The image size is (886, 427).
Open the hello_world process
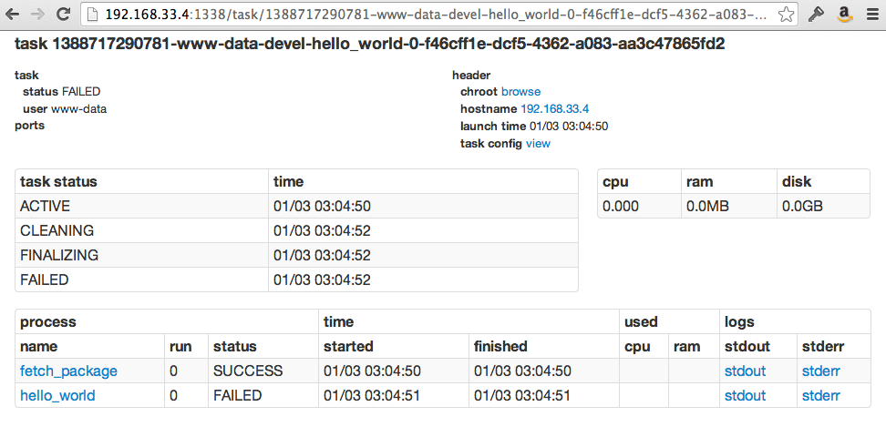pyautogui.click(x=57, y=396)
